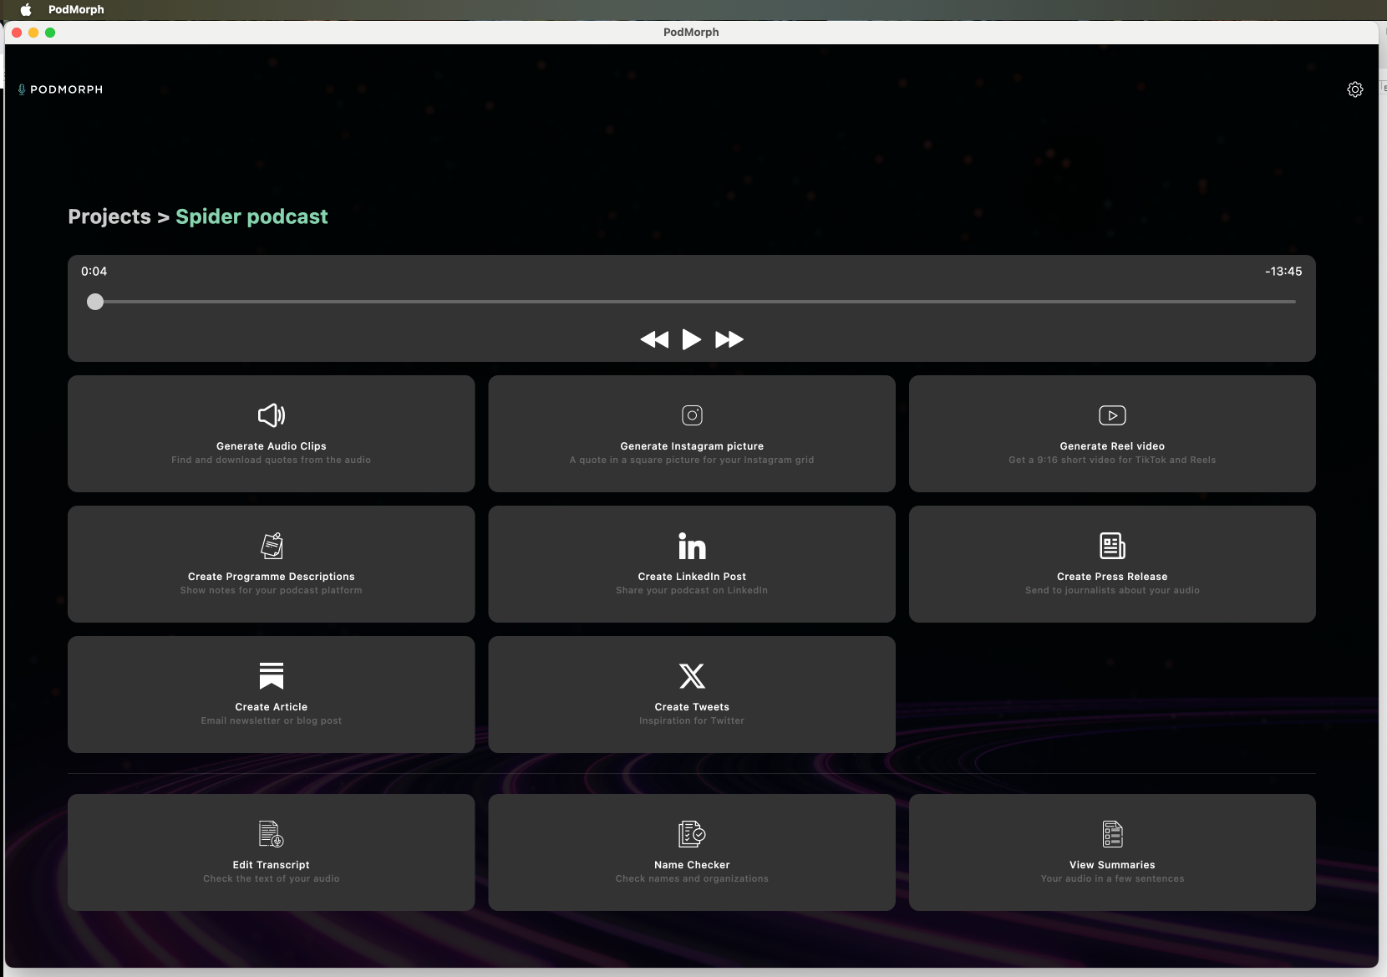Click the PodMorph microphone logo
The image size is (1387, 977).
(x=22, y=89)
